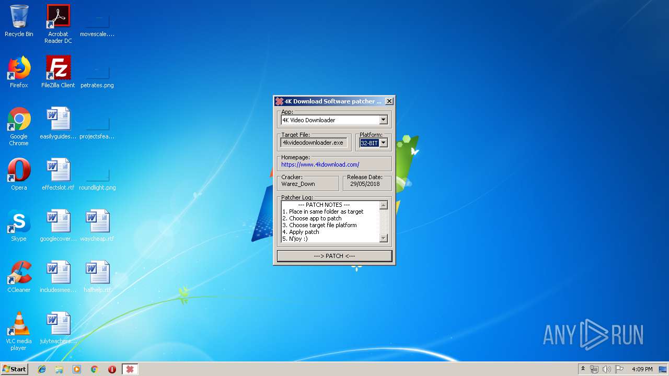Open media player taskbar icon
The height and width of the screenshot is (376, 669).
[x=77, y=369]
